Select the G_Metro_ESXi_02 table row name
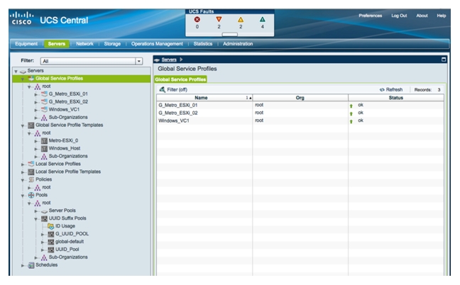 177,113
